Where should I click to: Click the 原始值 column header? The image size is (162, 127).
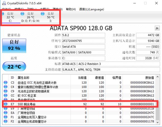[139, 78]
